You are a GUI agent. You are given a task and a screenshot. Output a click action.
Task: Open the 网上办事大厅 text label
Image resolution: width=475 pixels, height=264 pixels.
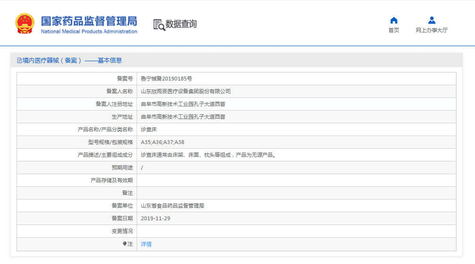pyautogui.click(x=432, y=30)
